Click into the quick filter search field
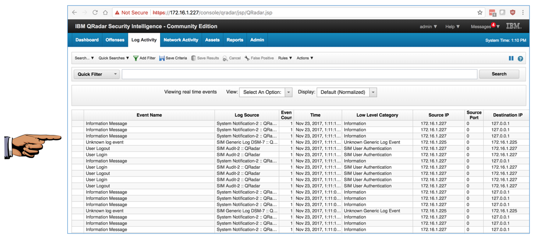The image size is (534, 239). coord(300,74)
